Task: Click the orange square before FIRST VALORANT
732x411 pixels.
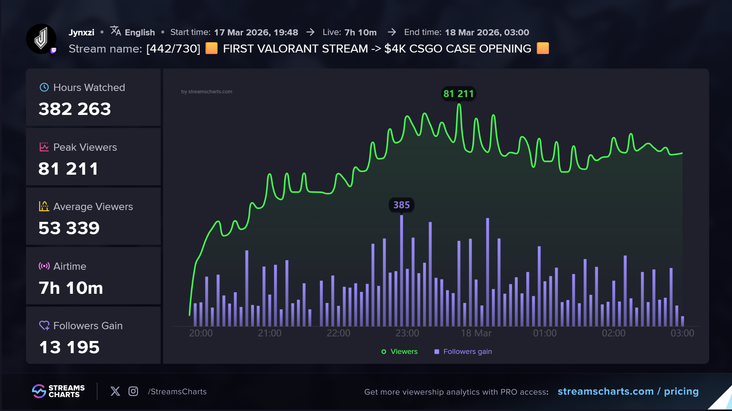Action: tap(212, 48)
